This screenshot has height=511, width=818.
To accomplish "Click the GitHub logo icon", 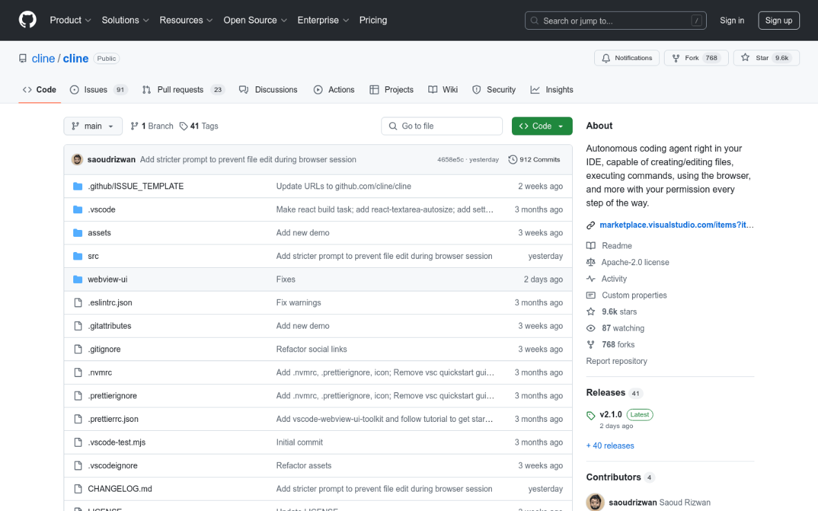I will (28, 20).
